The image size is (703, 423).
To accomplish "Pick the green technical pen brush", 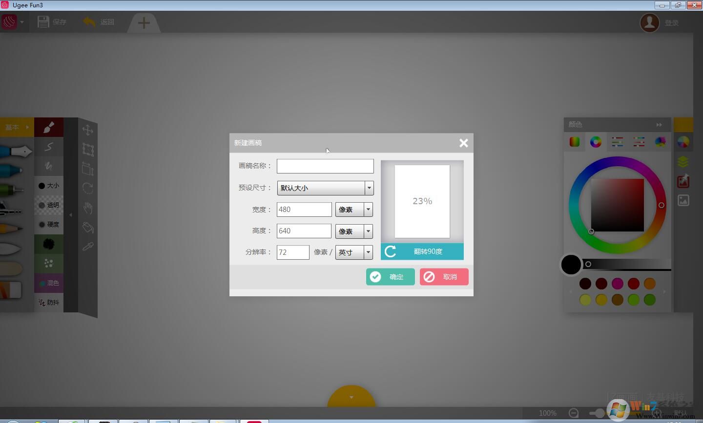I will (12, 190).
